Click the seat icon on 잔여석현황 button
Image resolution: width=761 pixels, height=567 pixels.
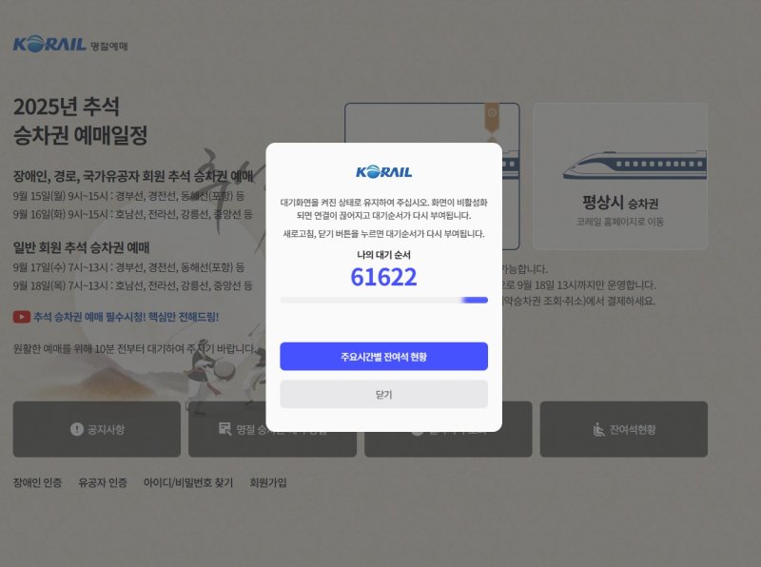(599, 429)
